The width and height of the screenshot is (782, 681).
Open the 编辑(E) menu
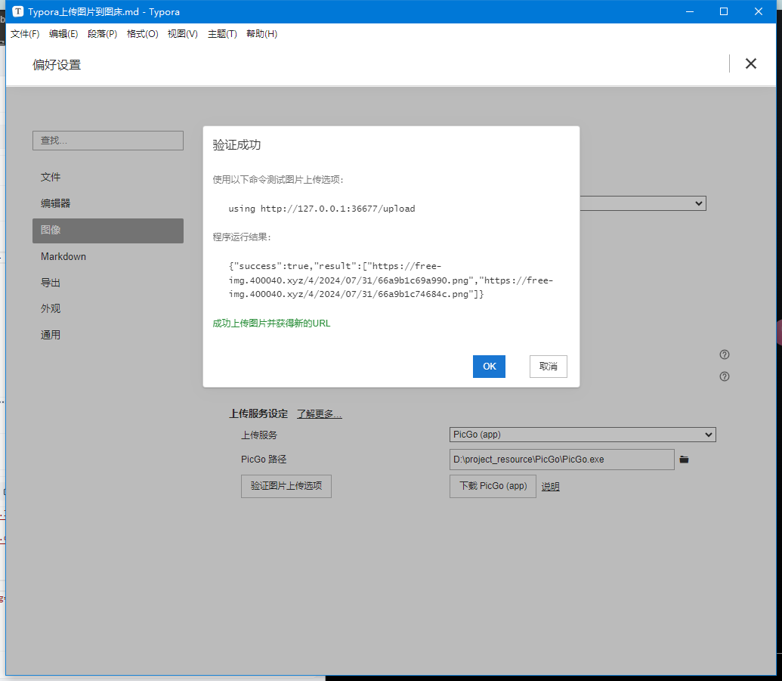tap(63, 34)
